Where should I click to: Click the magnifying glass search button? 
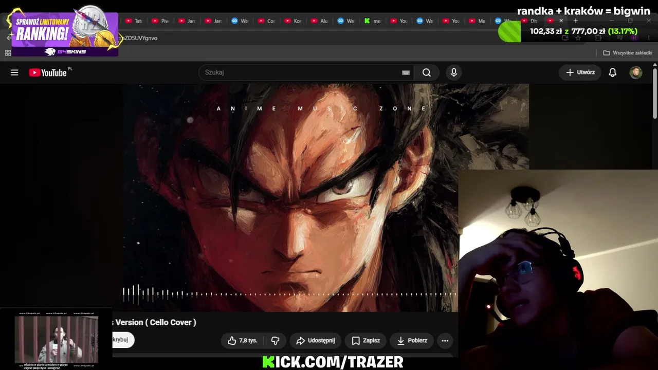pyautogui.click(x=427, y=72)
